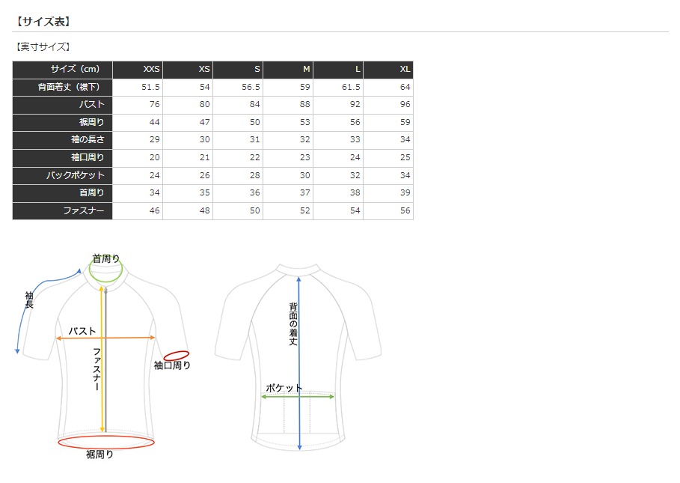
Task: Click the 33 value in 袖の長さ row
Action: [355, 140]
